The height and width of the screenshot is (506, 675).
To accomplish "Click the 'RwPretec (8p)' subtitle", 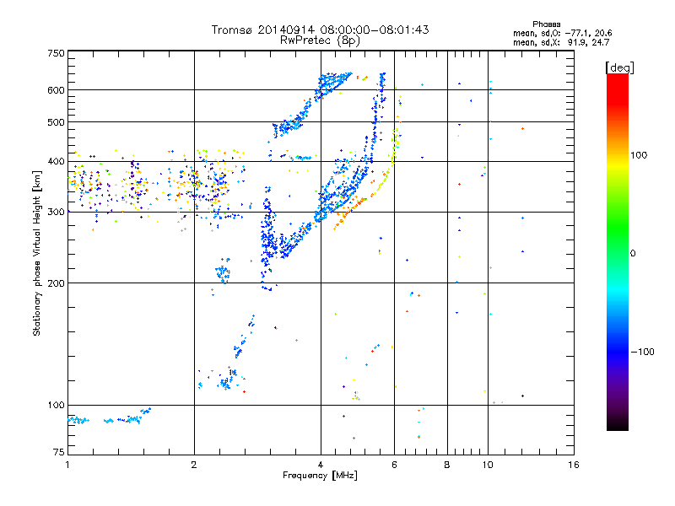I will coord(320,40).
